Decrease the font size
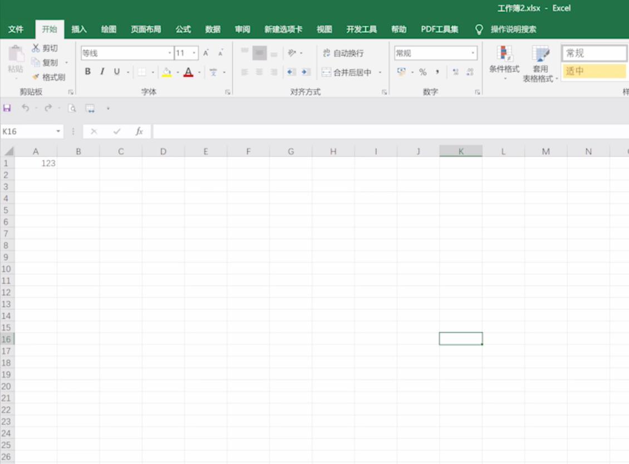 point(220,53)
